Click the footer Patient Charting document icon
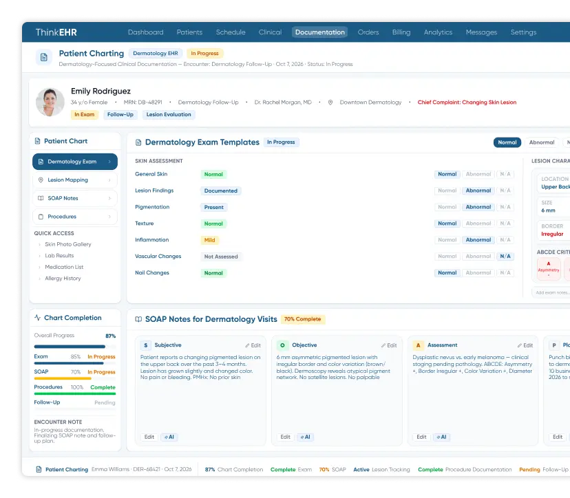570x498 pixels. [x=39, y=470]
